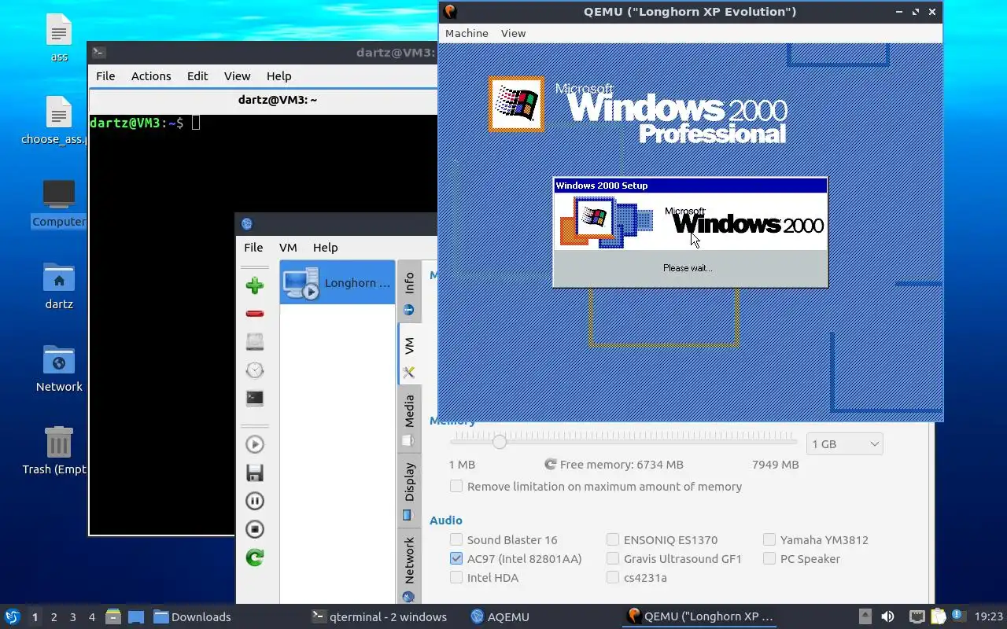Click the green plus add VM icon
Screen dimensions: 1007x629
254,285
